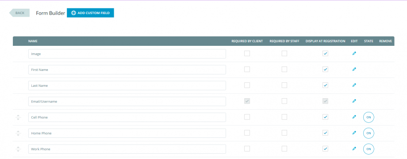Enable Required by Client for Cell Phone

coord(247,117)
